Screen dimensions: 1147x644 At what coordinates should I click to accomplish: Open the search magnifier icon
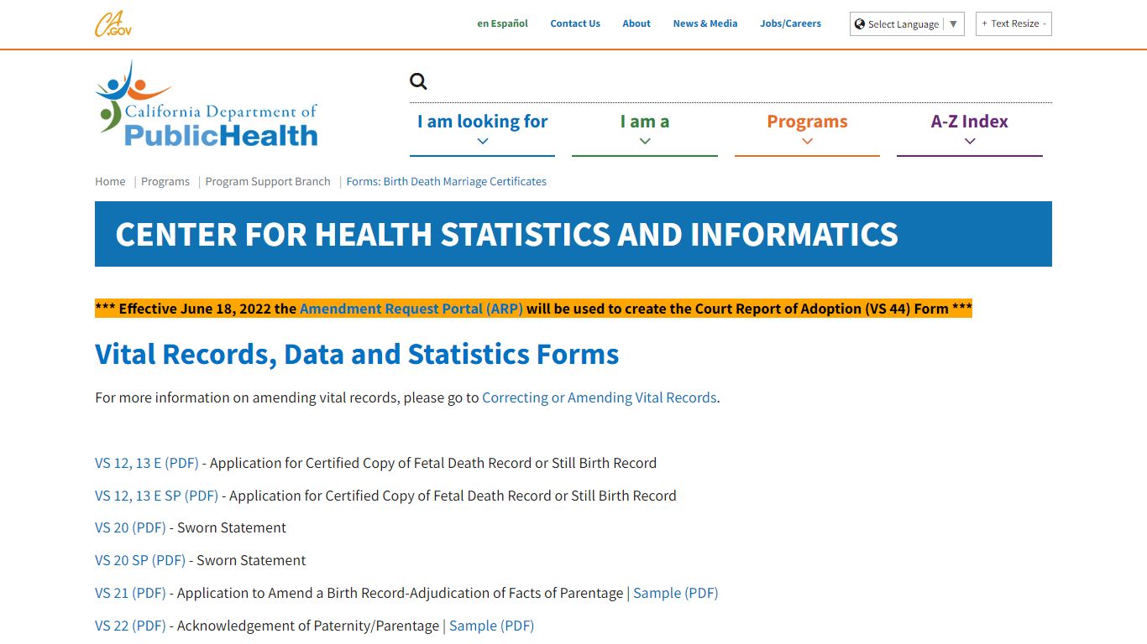(418, 81)
